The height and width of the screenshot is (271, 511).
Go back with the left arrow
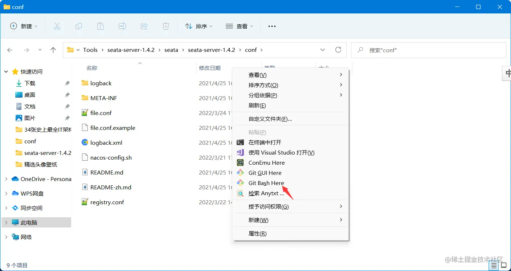tap(10, 50)
